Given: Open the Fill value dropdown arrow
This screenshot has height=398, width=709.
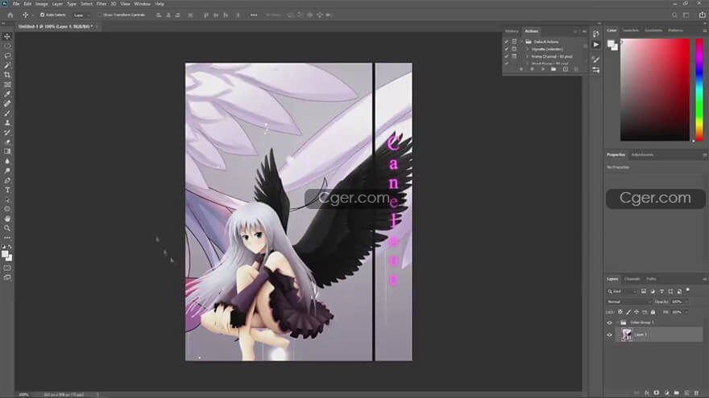Looking at the screenshot, I should (x=686, y=312).
